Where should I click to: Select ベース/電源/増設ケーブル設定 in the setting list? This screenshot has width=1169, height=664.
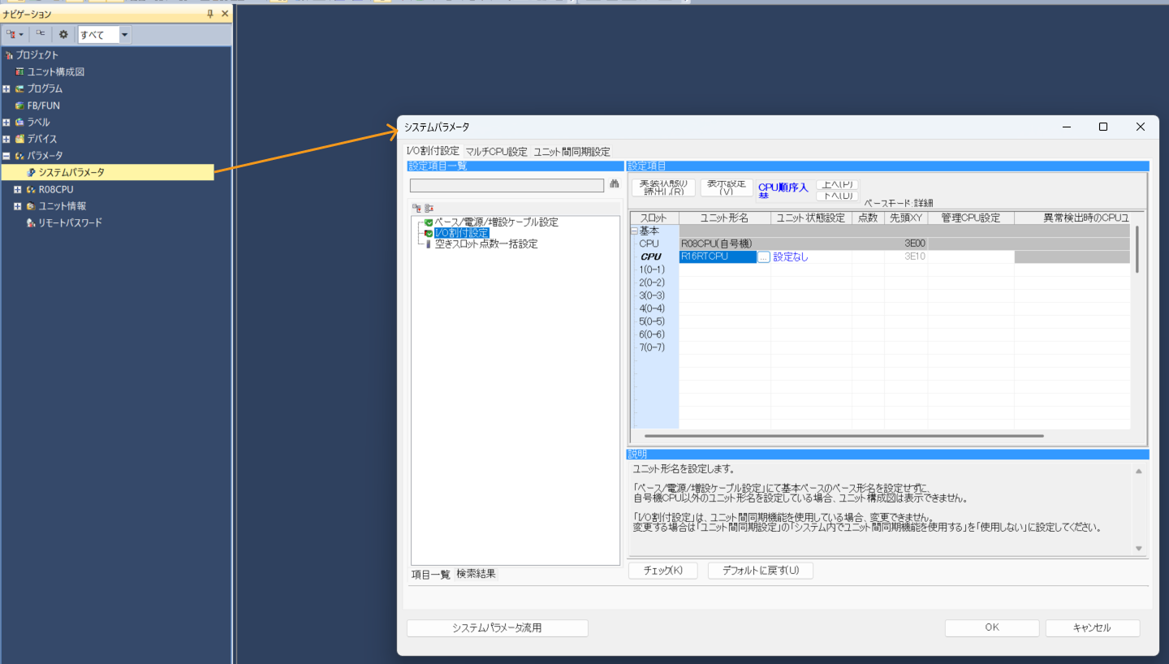click(496, 222)
